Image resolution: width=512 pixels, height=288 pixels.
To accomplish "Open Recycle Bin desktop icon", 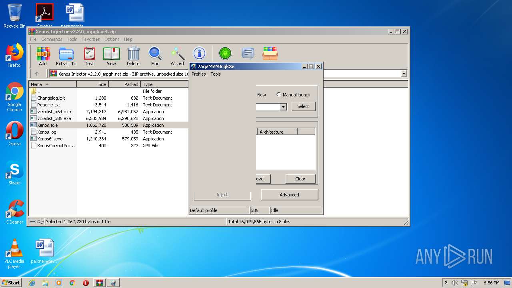I will [14, 16].
